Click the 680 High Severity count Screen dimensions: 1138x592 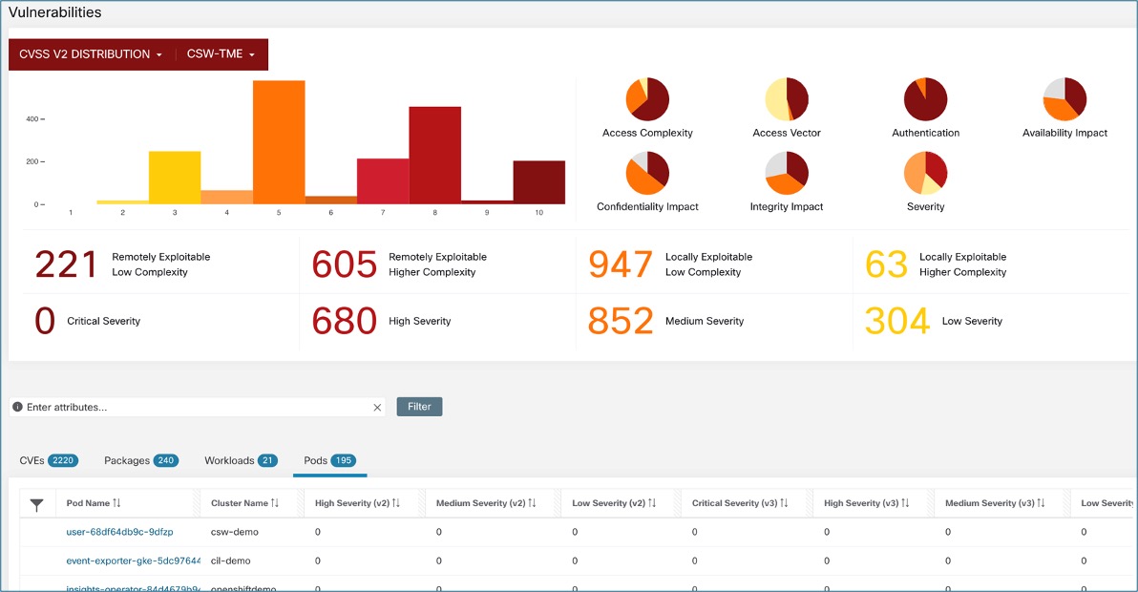coord(344,321)
